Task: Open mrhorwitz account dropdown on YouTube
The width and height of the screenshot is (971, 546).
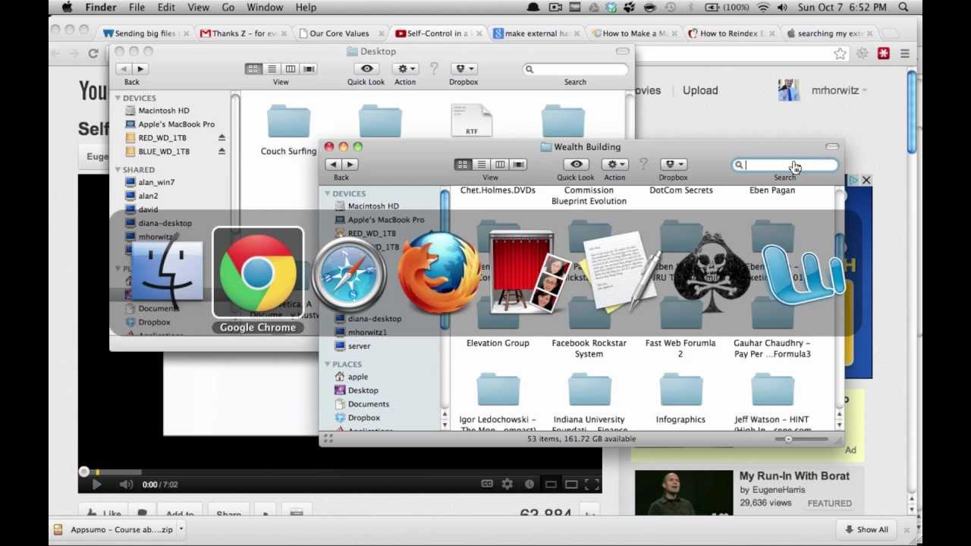Action: [x=839, y=90]
